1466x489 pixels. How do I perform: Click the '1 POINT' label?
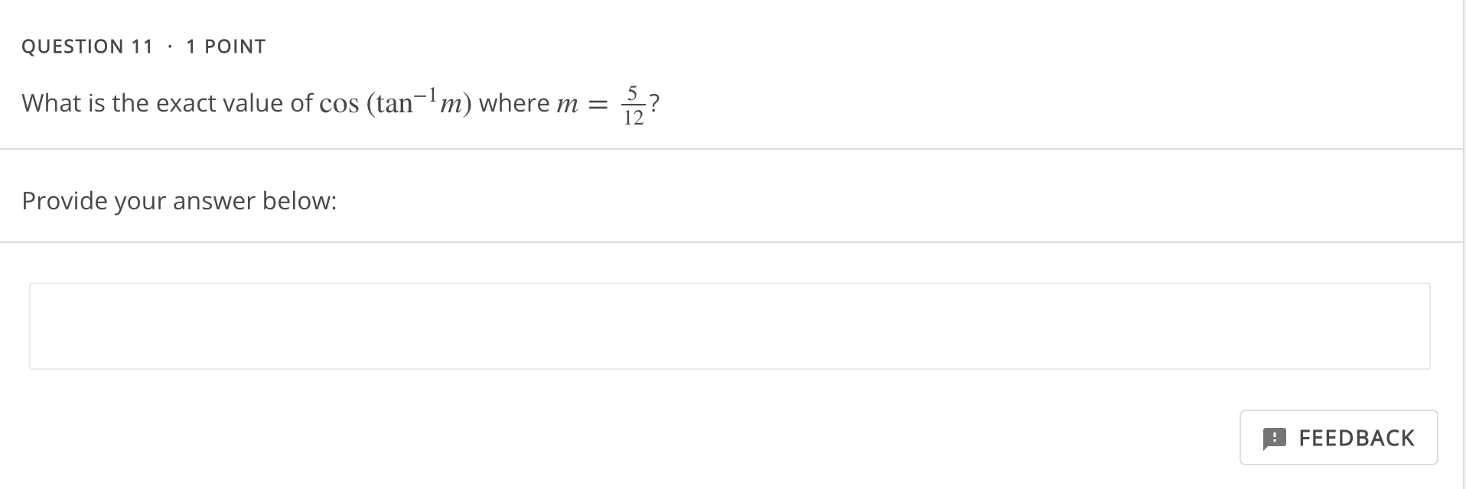[226, 46]
